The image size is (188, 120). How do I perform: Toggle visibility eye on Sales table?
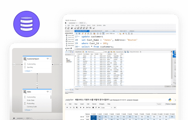(48, 91)
